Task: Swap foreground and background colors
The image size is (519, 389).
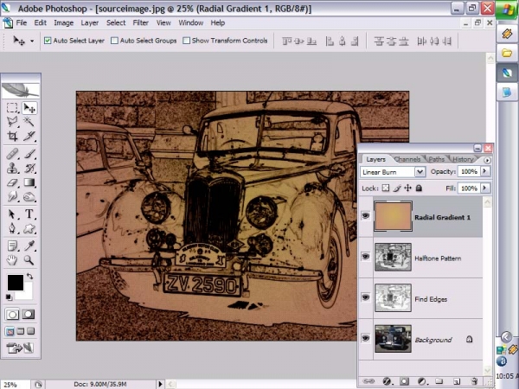Action: pos(30,276)
